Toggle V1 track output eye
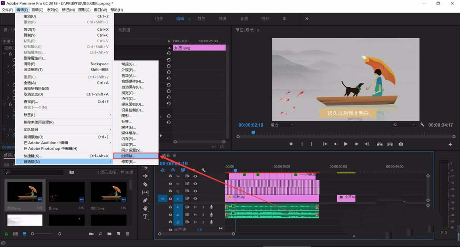Viewport: 460px width, 247px height. (x=195, y=198)
